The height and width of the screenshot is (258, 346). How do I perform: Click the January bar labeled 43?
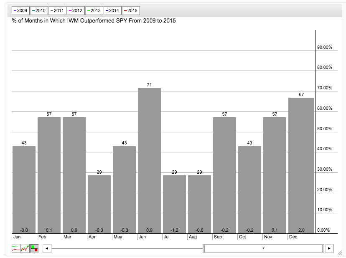point(24,190)
